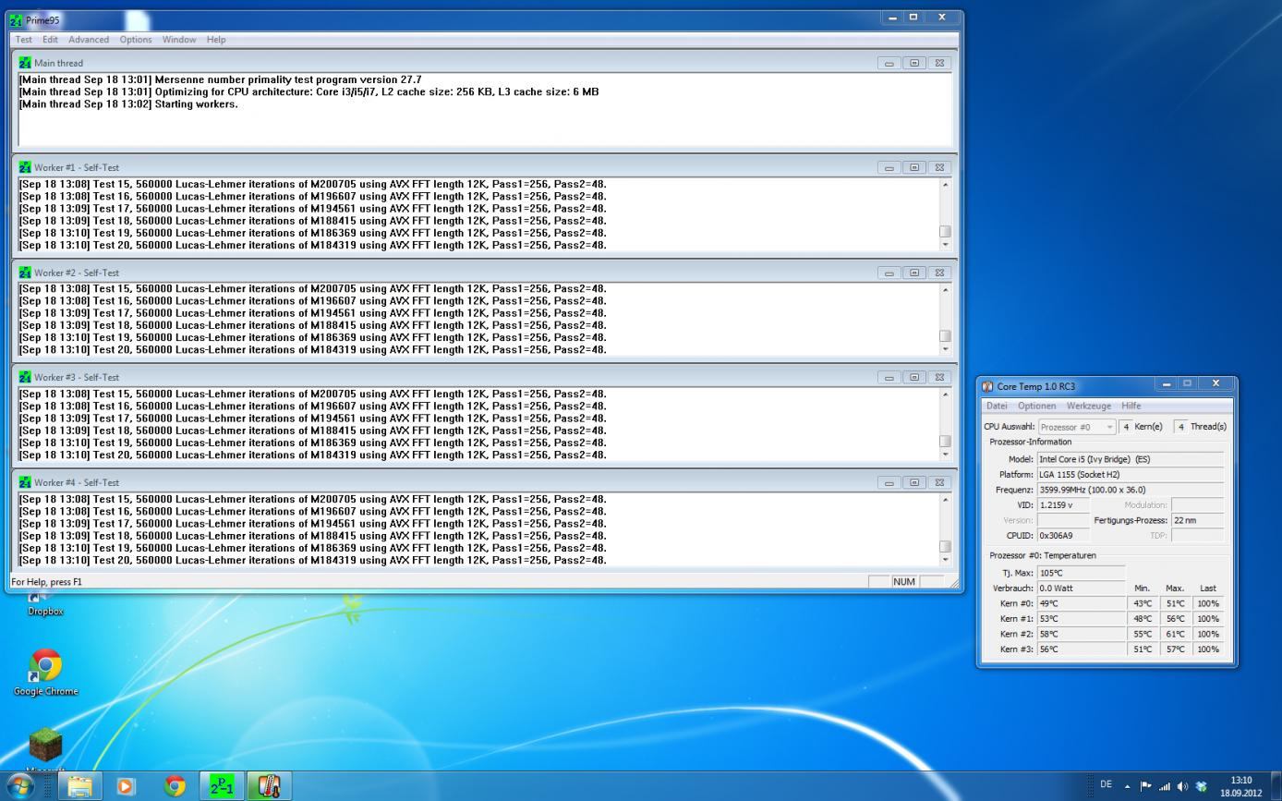
Task: Click the Main thread window icon
Action: pyautogui.click(x=25, y=63)
